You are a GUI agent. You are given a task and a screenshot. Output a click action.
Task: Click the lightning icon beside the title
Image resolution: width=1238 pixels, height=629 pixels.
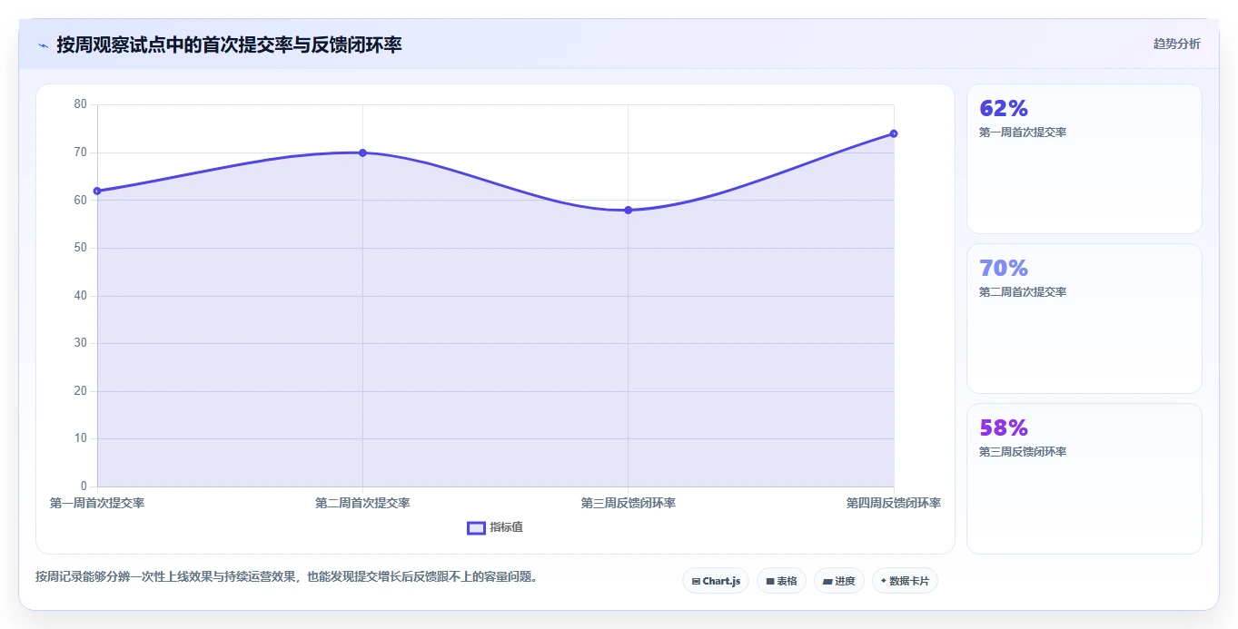pyautogui.click(x=43, y=45)
